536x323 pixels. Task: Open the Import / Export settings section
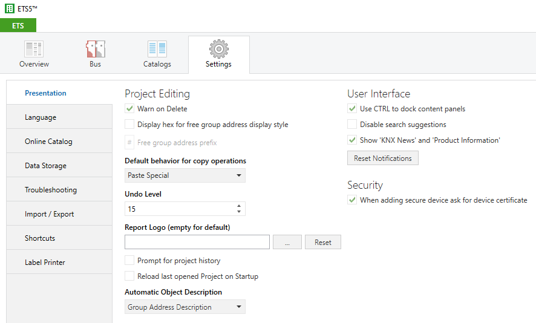tap(59, 214)
